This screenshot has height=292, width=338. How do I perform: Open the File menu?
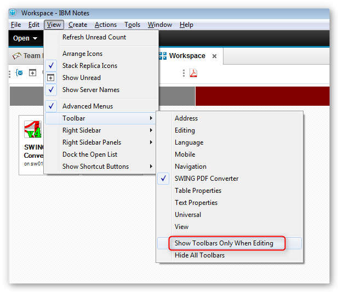(x=16, y=25)
